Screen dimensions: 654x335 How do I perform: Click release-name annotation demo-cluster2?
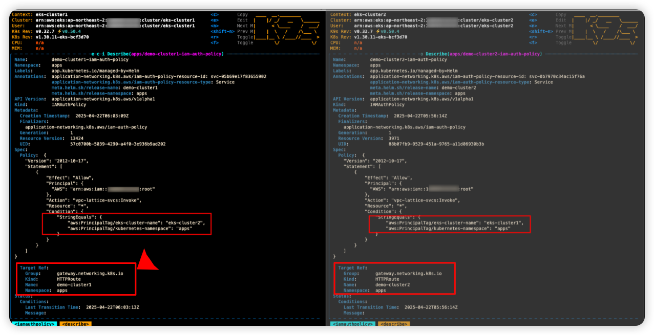458,88
